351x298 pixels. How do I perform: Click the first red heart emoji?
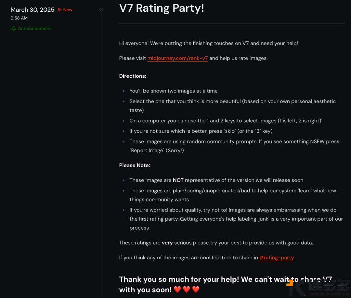pos(177,290)
